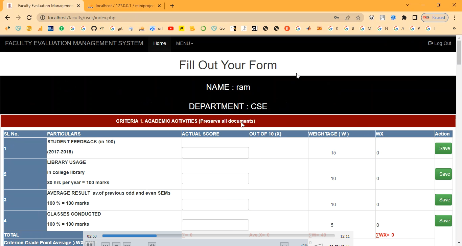This screenshot has width=462, height=246.
Task: Expand the MENU dropdown in navbar
Action: pyautogui.click(x=185, y=43)
